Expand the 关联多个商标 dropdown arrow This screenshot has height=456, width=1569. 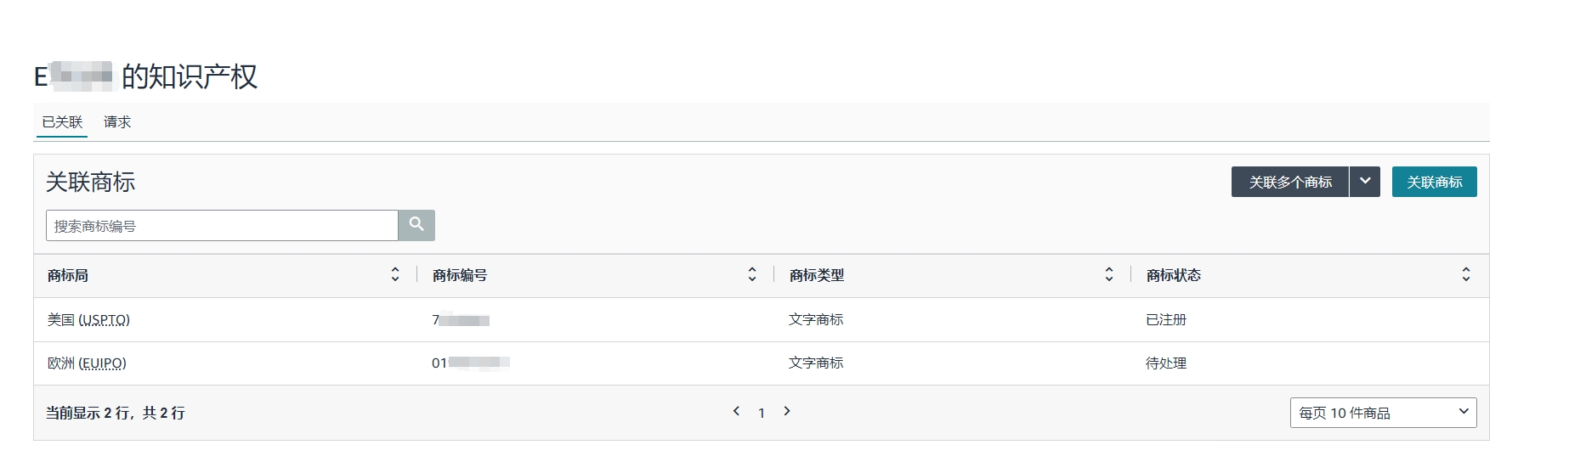point(1365,182)
